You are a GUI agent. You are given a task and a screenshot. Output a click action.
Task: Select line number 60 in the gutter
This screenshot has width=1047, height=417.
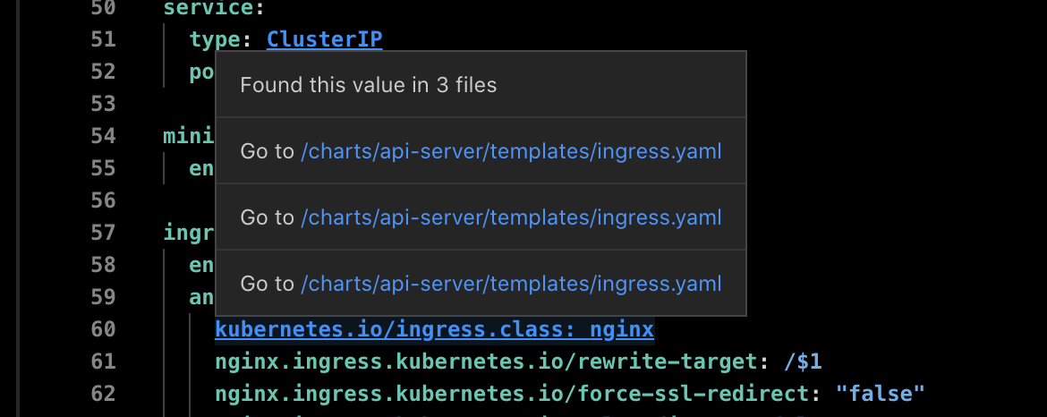pyautogui.click(x=103, y=329)
